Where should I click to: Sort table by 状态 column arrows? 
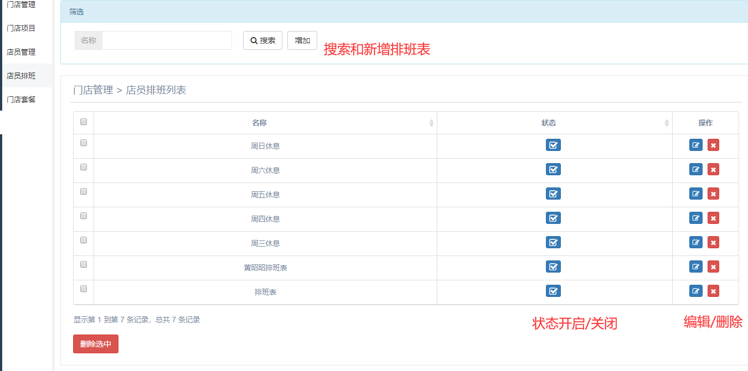667,123
